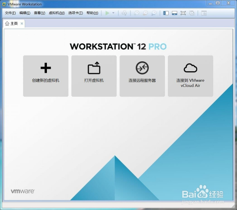Click the revert snapshot toolbar icon
The width and height of the screenshot is (237, 210).
145,13
